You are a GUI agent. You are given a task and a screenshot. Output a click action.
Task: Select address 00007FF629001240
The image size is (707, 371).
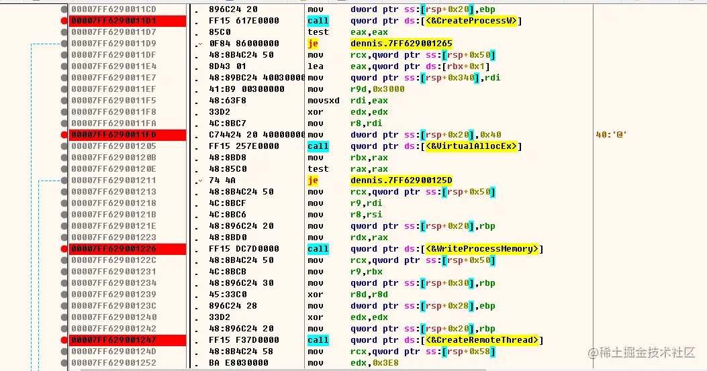click(113, 317)
